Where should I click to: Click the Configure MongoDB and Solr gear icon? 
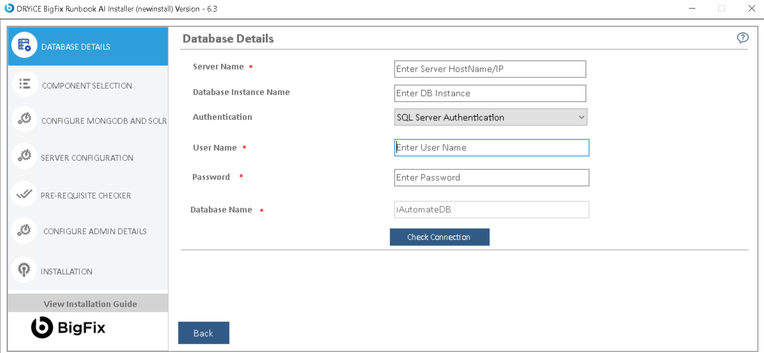tap(25, 119)
